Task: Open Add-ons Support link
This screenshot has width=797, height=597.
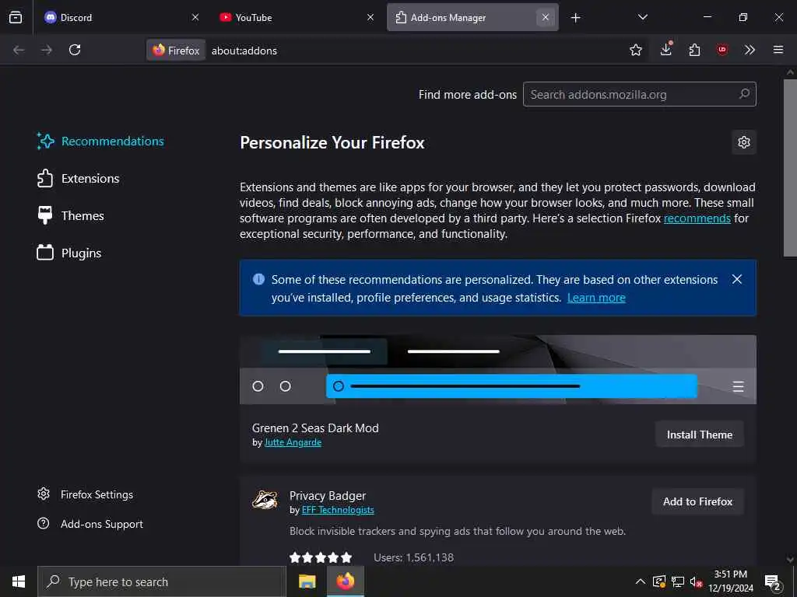Action: pos(90,524)
